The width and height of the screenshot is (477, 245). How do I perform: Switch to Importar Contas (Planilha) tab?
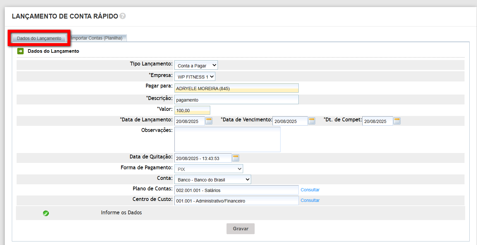click(97, 38)
